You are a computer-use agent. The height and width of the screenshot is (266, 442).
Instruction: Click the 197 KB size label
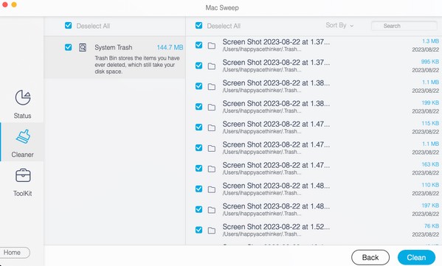click(430, 206)
